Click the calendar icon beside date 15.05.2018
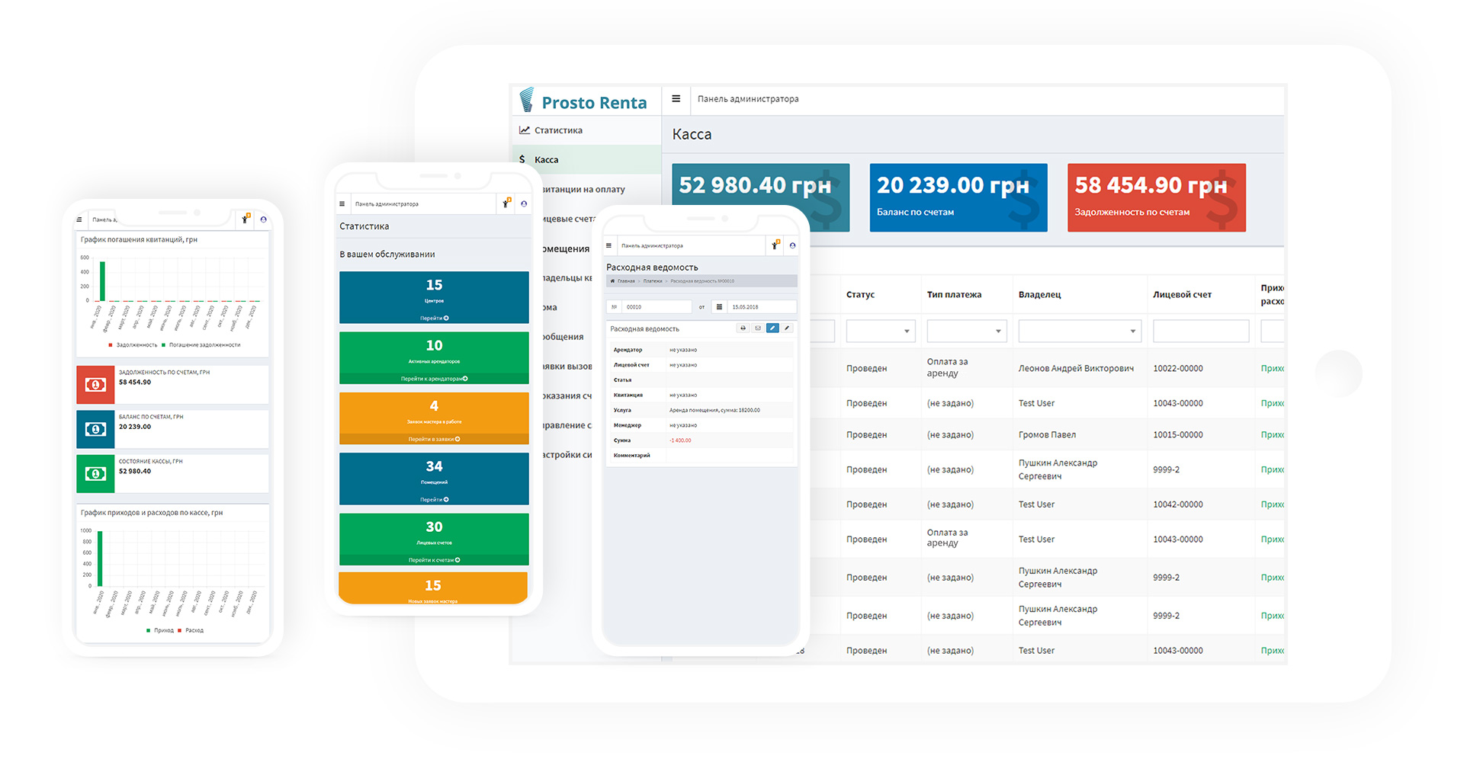This screenshot has width=1464, height=762. click(719, 307)
